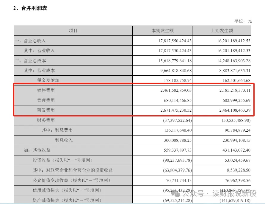Image resolution: width=265 pixels, height=204 pixels.
Task: Select the row label 投资收益（损失以“—”号填列）
Action: tap(62, 160)
